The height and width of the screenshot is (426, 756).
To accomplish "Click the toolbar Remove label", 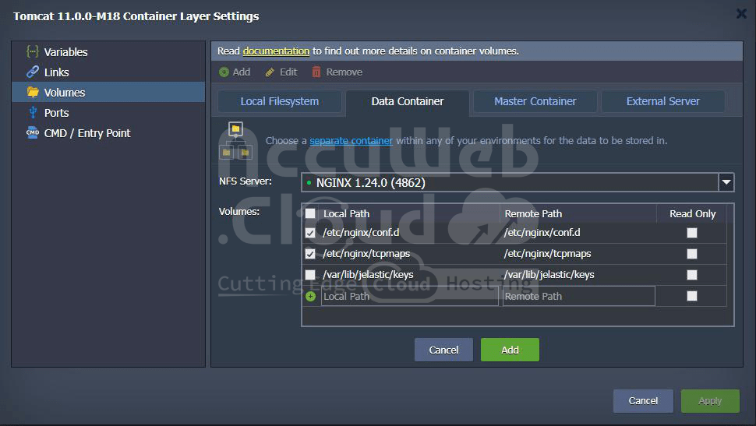I will click(344, 72).
